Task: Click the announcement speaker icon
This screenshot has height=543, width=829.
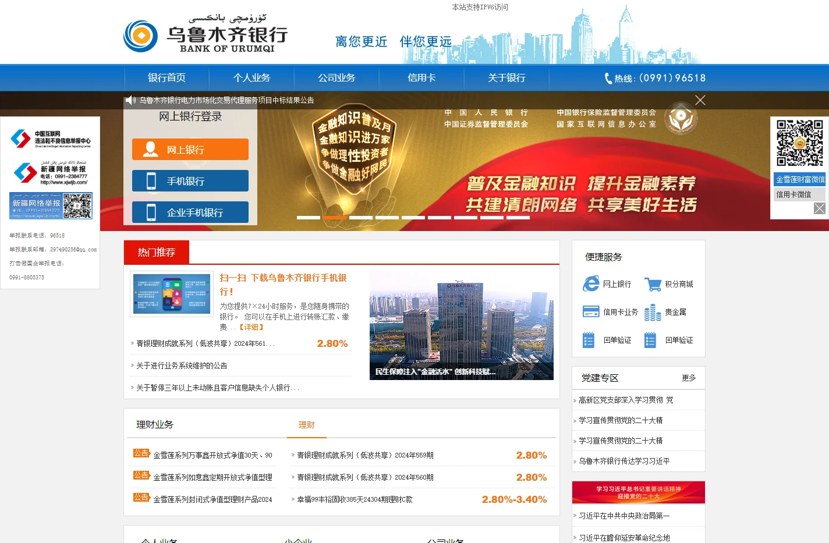Action: [130, 100]
